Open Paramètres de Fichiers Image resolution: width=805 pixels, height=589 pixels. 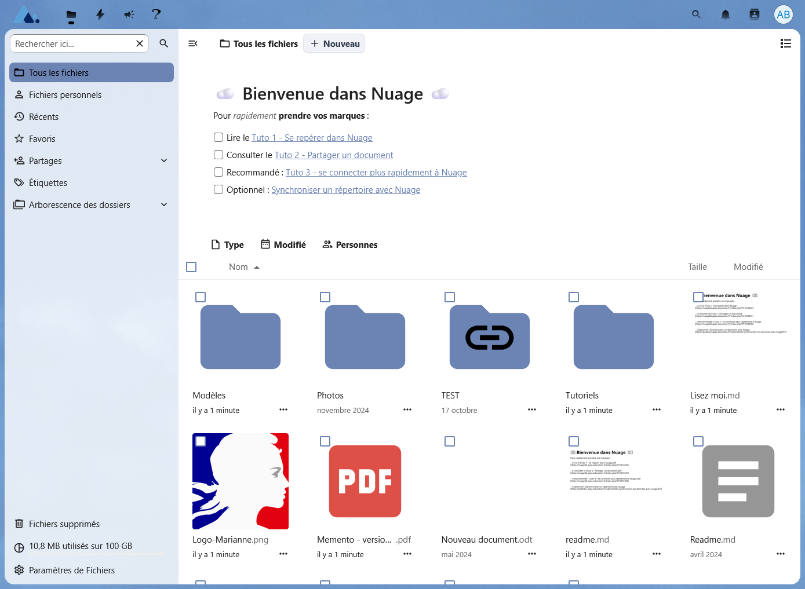click(92, 570)
